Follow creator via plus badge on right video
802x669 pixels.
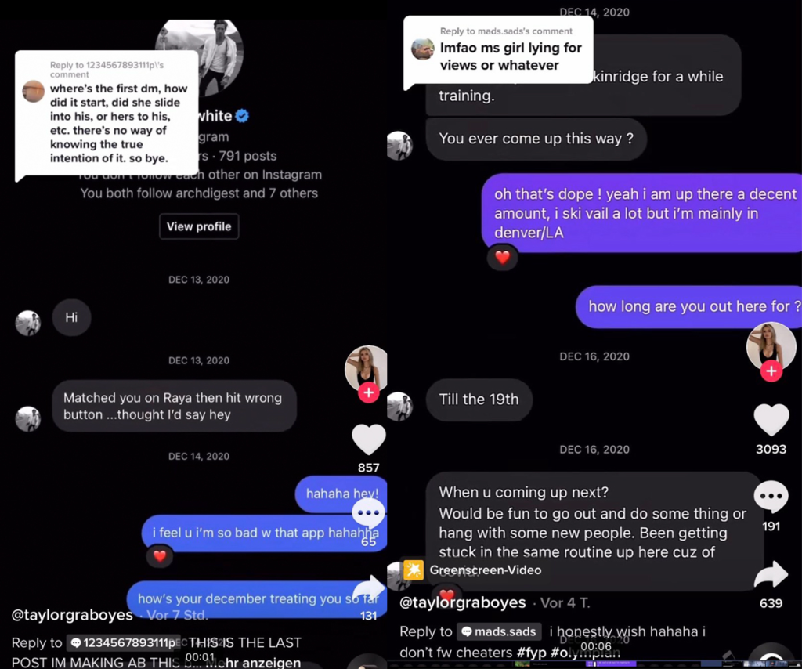(x=771, y=371)
